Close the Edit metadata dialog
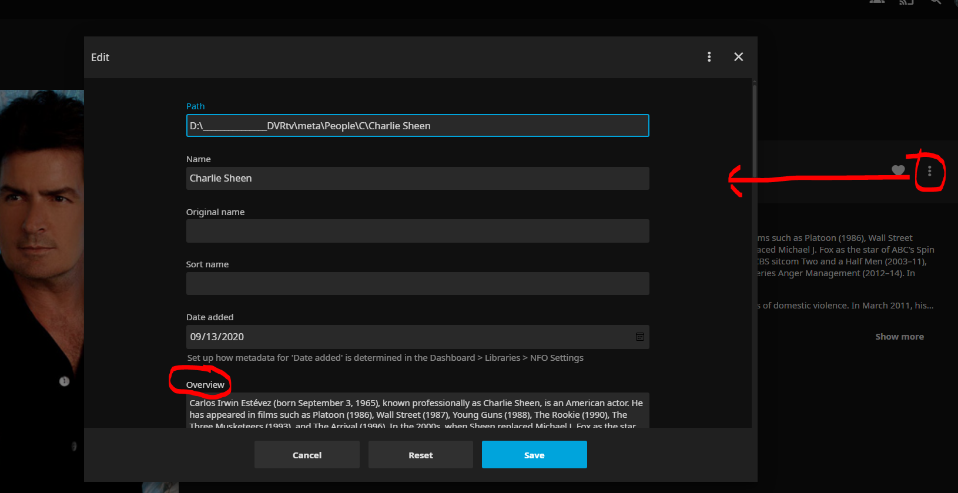This screenshot has height=493, width=958. tap(738, 56)
